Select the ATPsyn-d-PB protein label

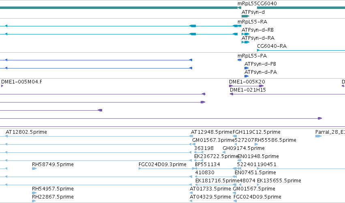tap(260, 64)
